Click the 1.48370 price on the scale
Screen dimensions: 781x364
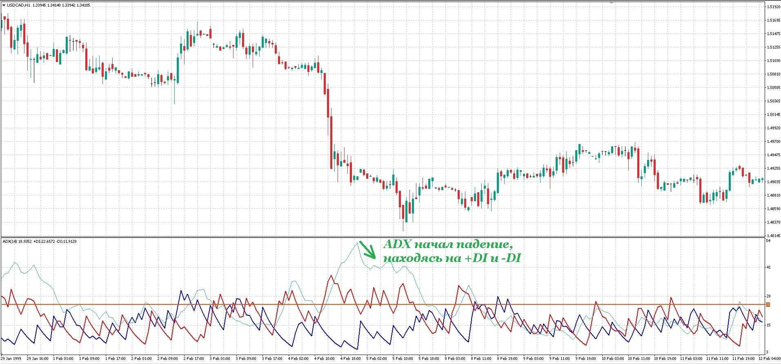point(773,222)
